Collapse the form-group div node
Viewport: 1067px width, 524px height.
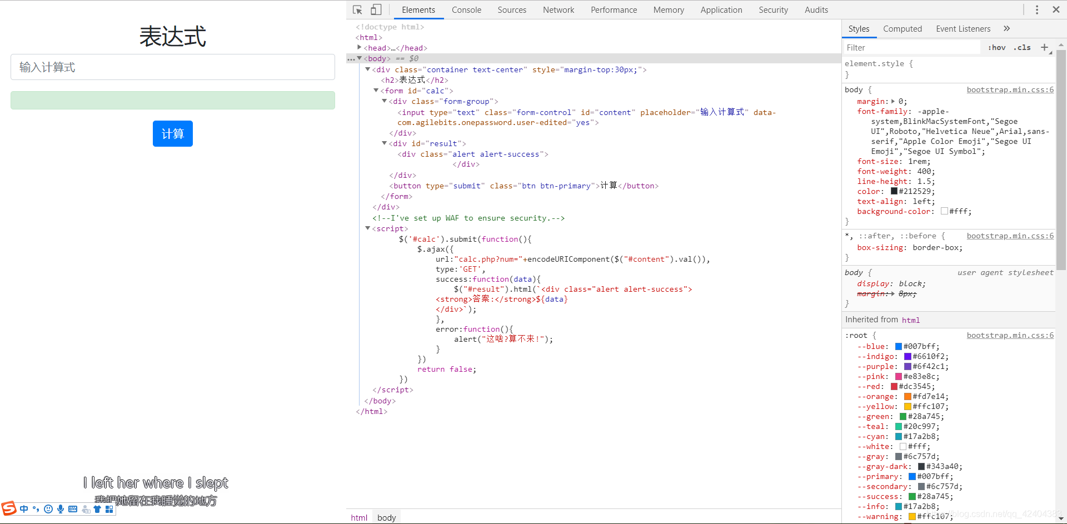tap(385, 101)
